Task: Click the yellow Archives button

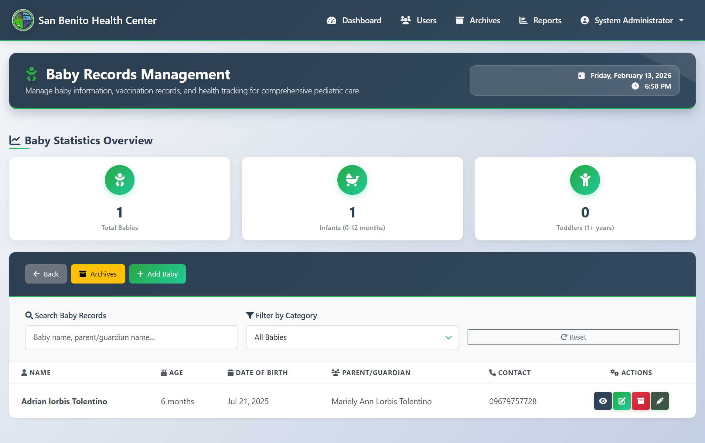Action: (x=98, y=274)
